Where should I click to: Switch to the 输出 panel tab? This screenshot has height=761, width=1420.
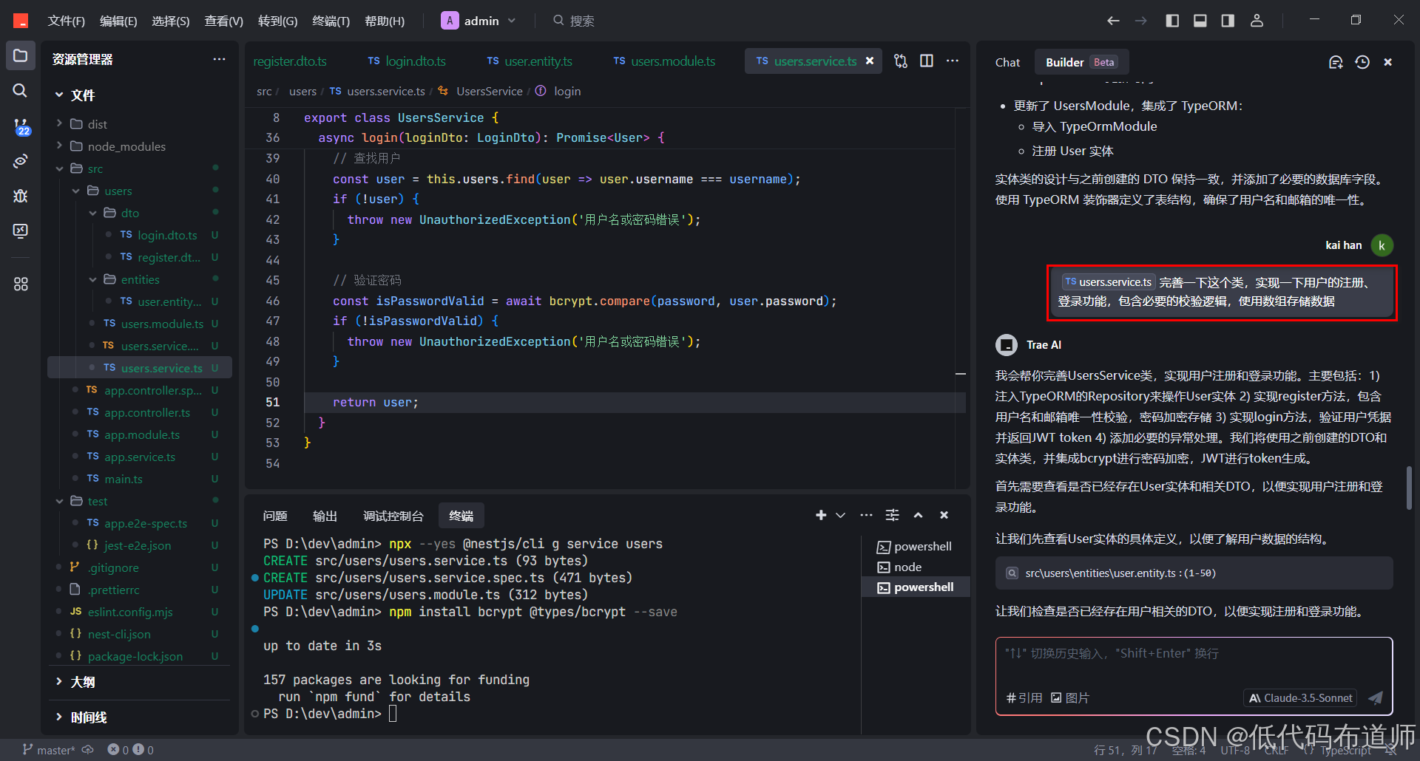[325, 516]
